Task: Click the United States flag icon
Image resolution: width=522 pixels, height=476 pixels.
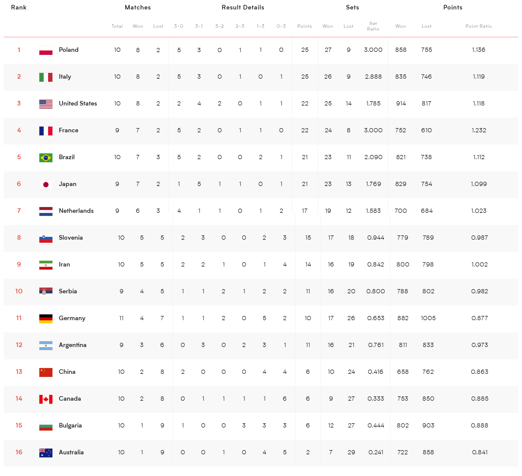Action: pos(46,104)
